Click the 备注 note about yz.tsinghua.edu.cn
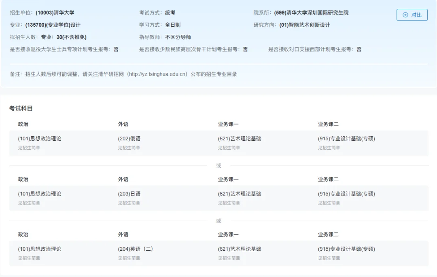 123,74
